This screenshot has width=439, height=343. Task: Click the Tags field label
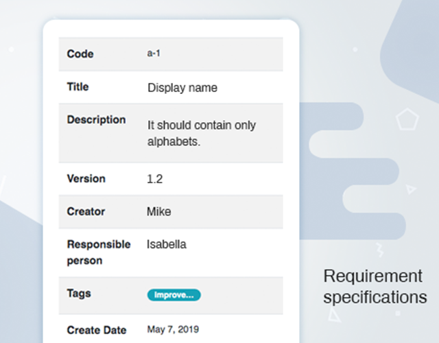79,294
